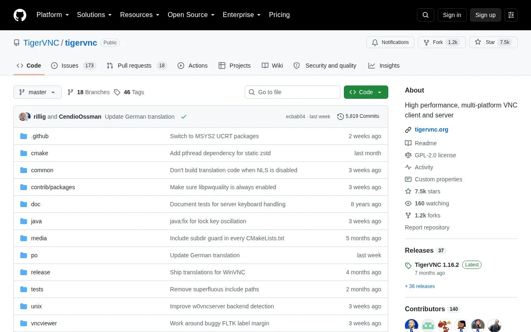
Task: Click the pulse icon next to Activity
Action: (x=408, y=167)
